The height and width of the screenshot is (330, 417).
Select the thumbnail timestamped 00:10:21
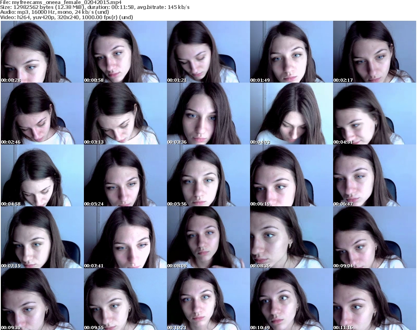tap(208, 299)
